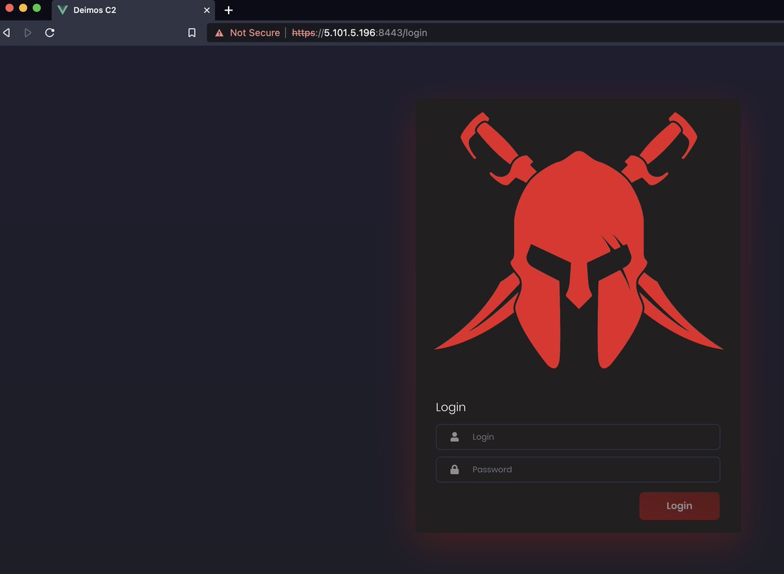Screen dimensions: 784x574
Task: Click the user icon in the Login field
Action: [x=454, y=437]
